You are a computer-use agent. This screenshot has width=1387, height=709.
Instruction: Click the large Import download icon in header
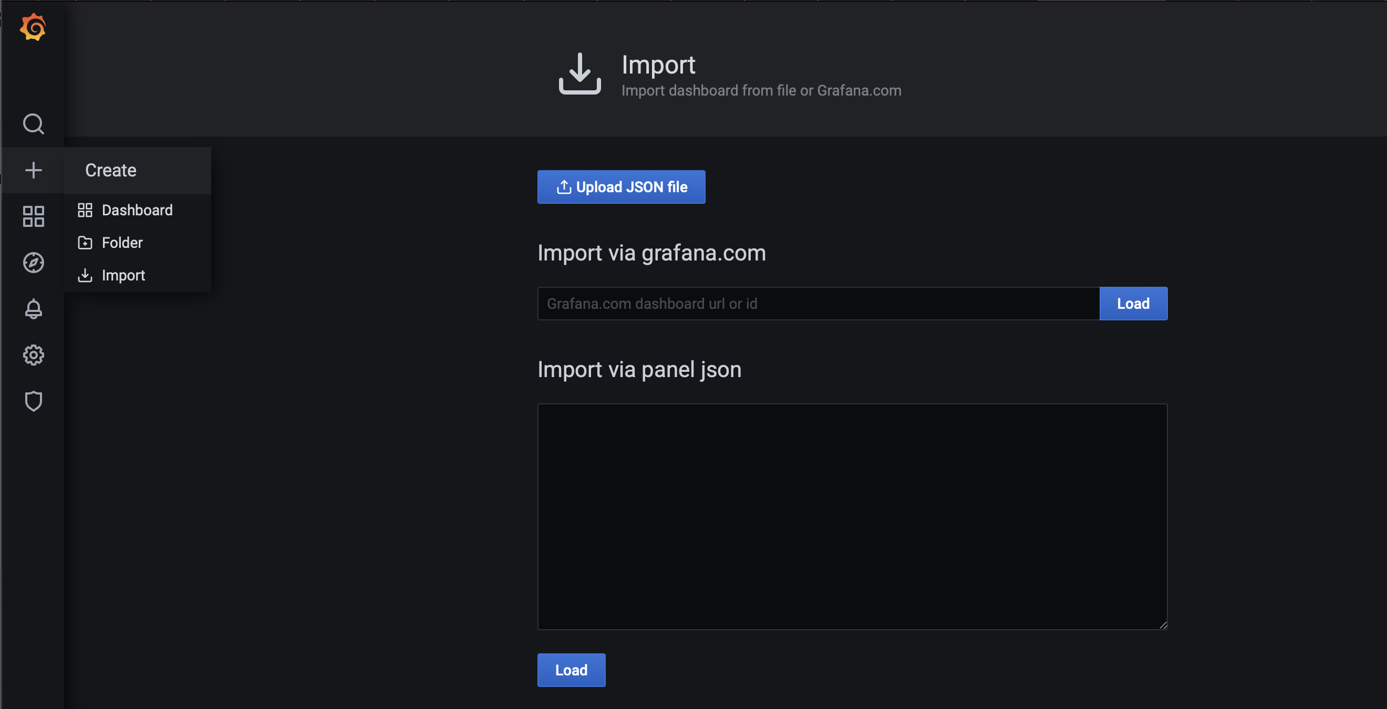point(580,74)
